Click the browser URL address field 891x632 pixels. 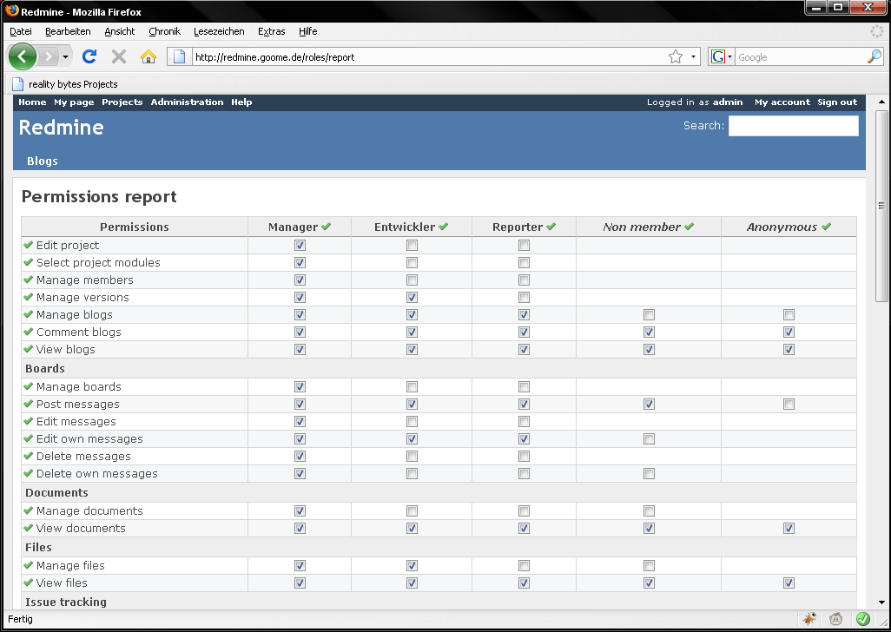tap(429, 56)
